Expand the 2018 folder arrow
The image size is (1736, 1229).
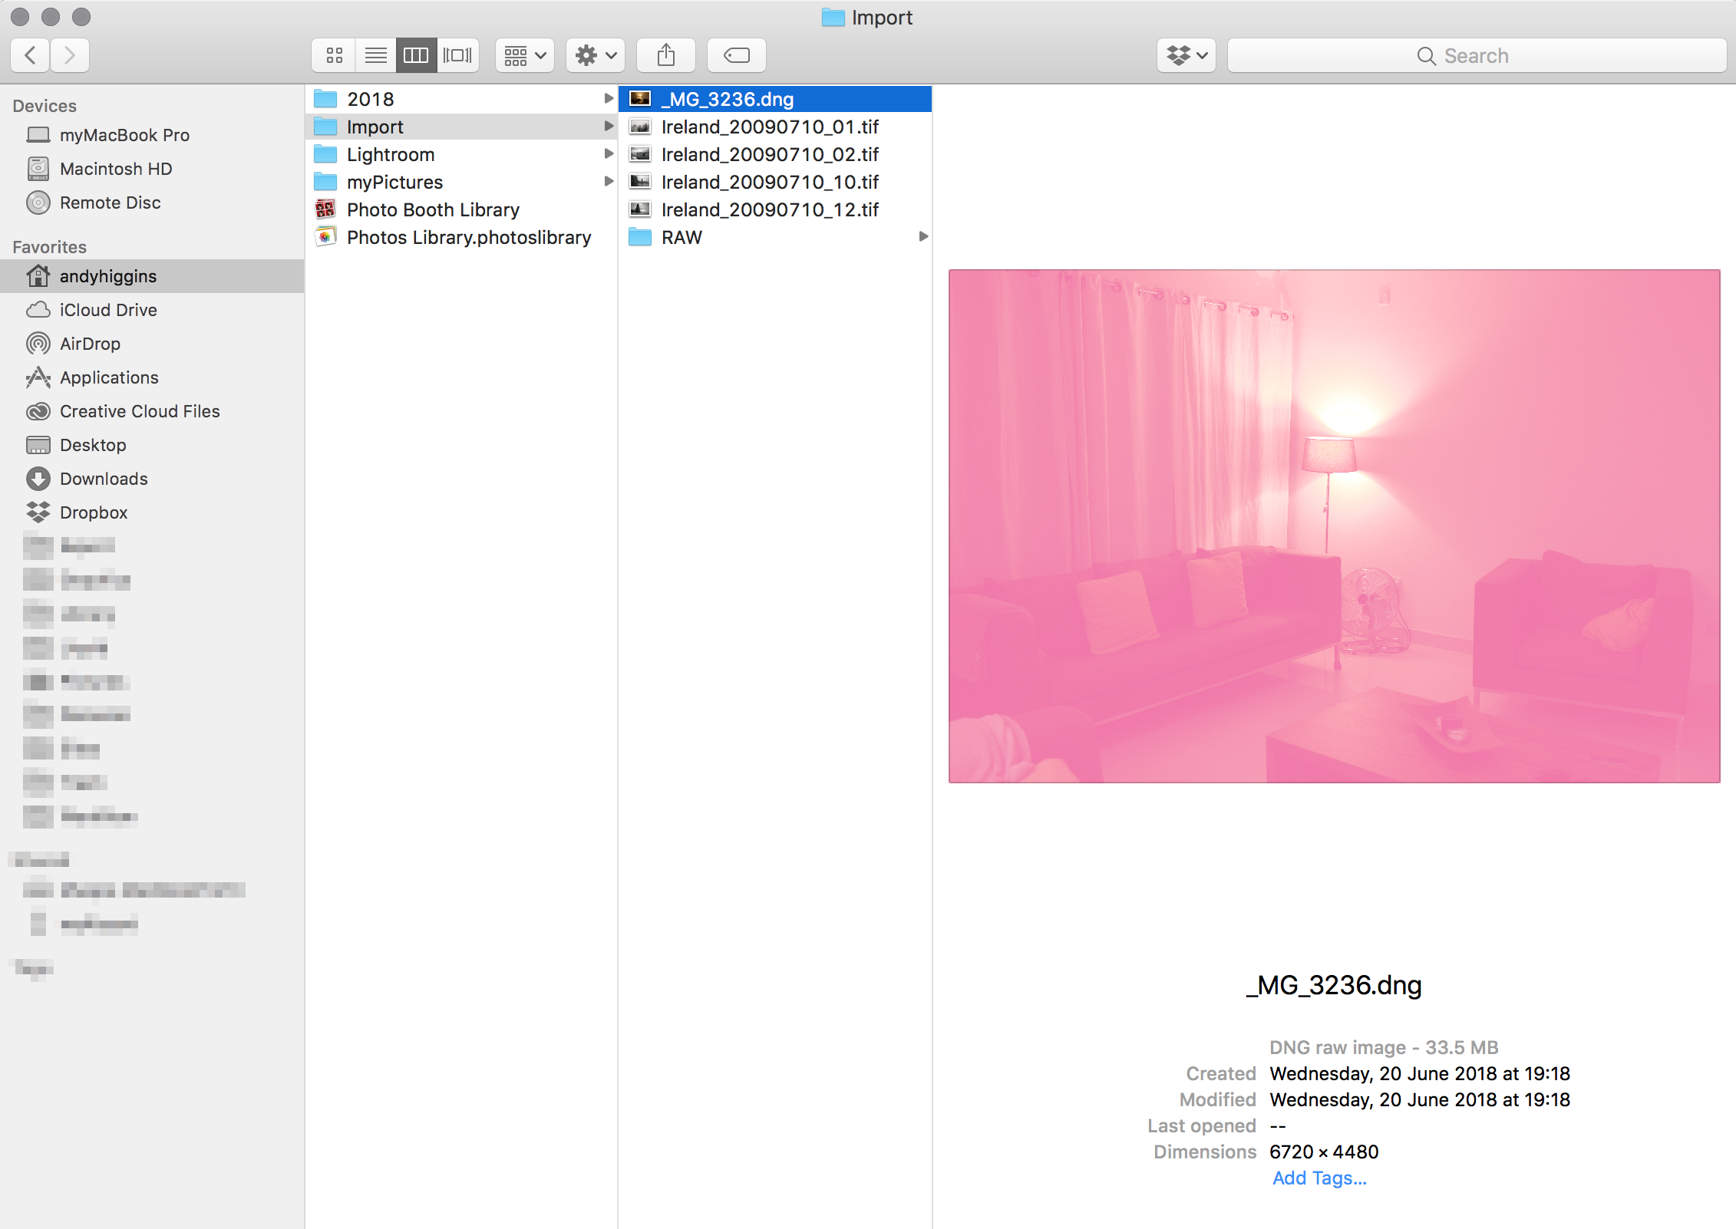tap(608, 98)
